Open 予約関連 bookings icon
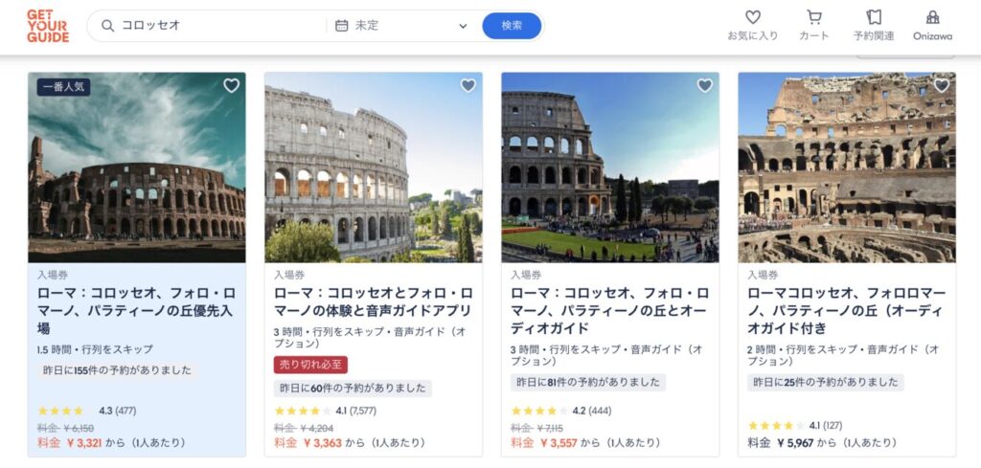Image resolution: width=981 pixels, height=468 pixels. point(874,18)
